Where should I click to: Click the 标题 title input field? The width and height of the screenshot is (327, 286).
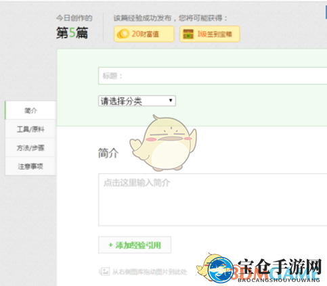213,76
